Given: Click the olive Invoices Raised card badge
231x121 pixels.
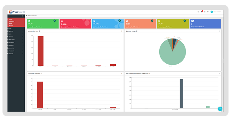Looking at the screenshot, I should coord(185,21).
